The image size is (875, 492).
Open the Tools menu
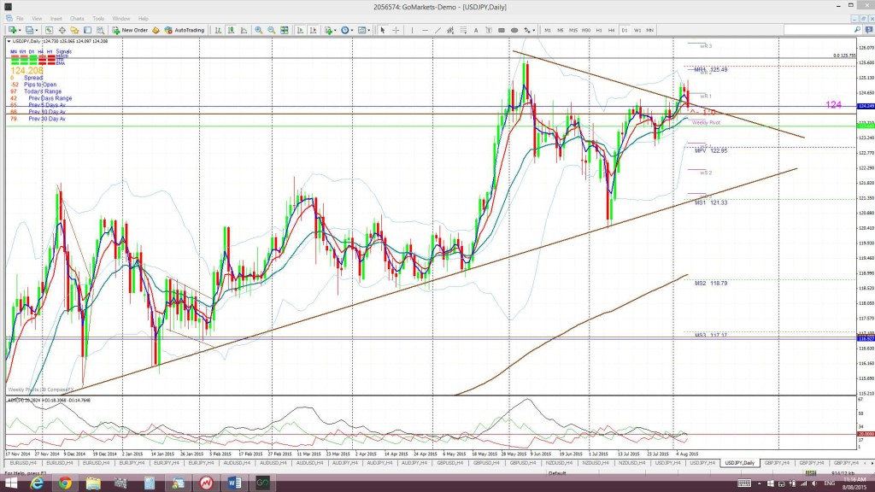[x=98, y=19]
